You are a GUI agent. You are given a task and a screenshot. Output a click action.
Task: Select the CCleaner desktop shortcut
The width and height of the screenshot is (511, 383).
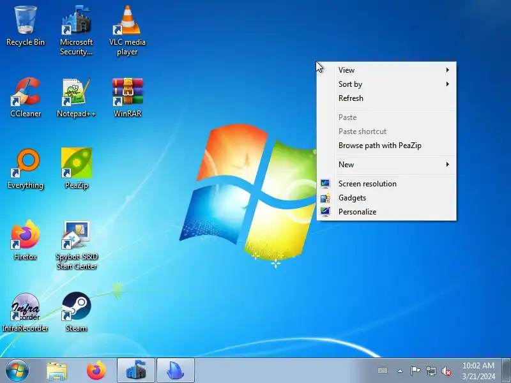click(x=26, y=97)
